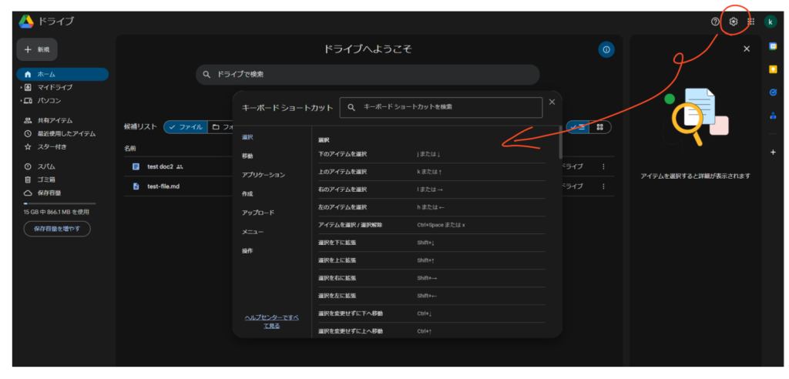Switch to list layout view
The height and width of the screenshot is (379, 789).
pyautogui.click(x=579, y=126)
